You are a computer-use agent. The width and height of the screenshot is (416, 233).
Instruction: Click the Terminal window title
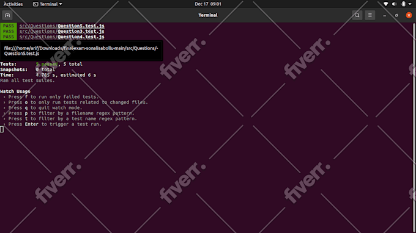[x=208, y=15]
